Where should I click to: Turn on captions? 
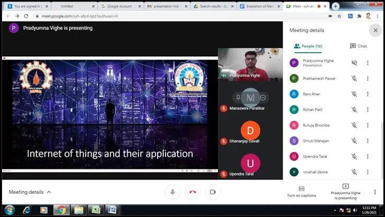click(x=301, y=192)
